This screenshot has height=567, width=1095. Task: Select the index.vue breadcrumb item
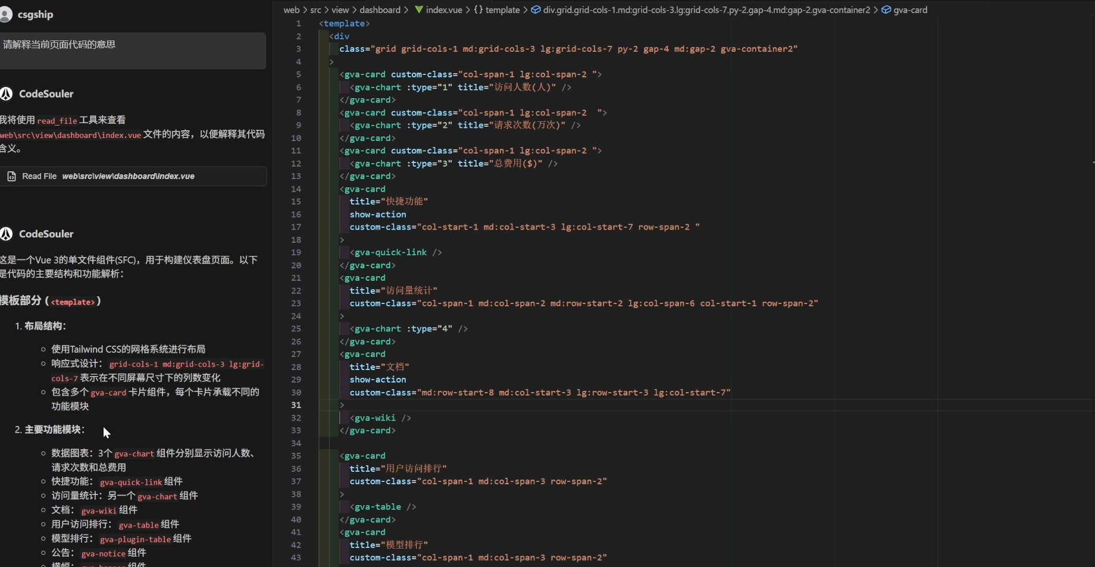click(444, 10)
